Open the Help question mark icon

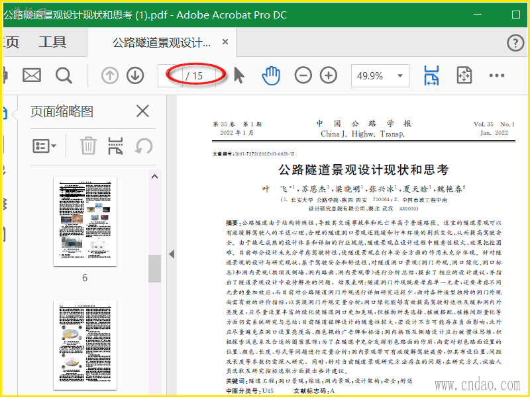pyautogui.click(x=515, y=43)
